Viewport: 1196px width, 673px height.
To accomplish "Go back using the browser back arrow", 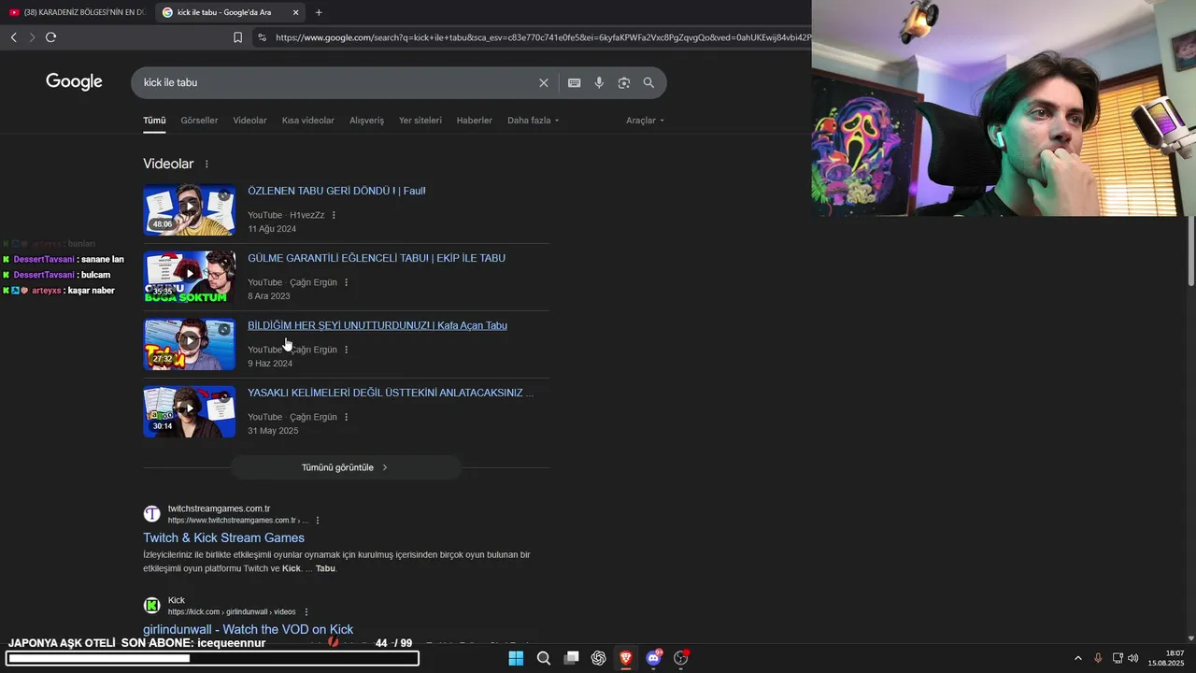I will 13,37.
